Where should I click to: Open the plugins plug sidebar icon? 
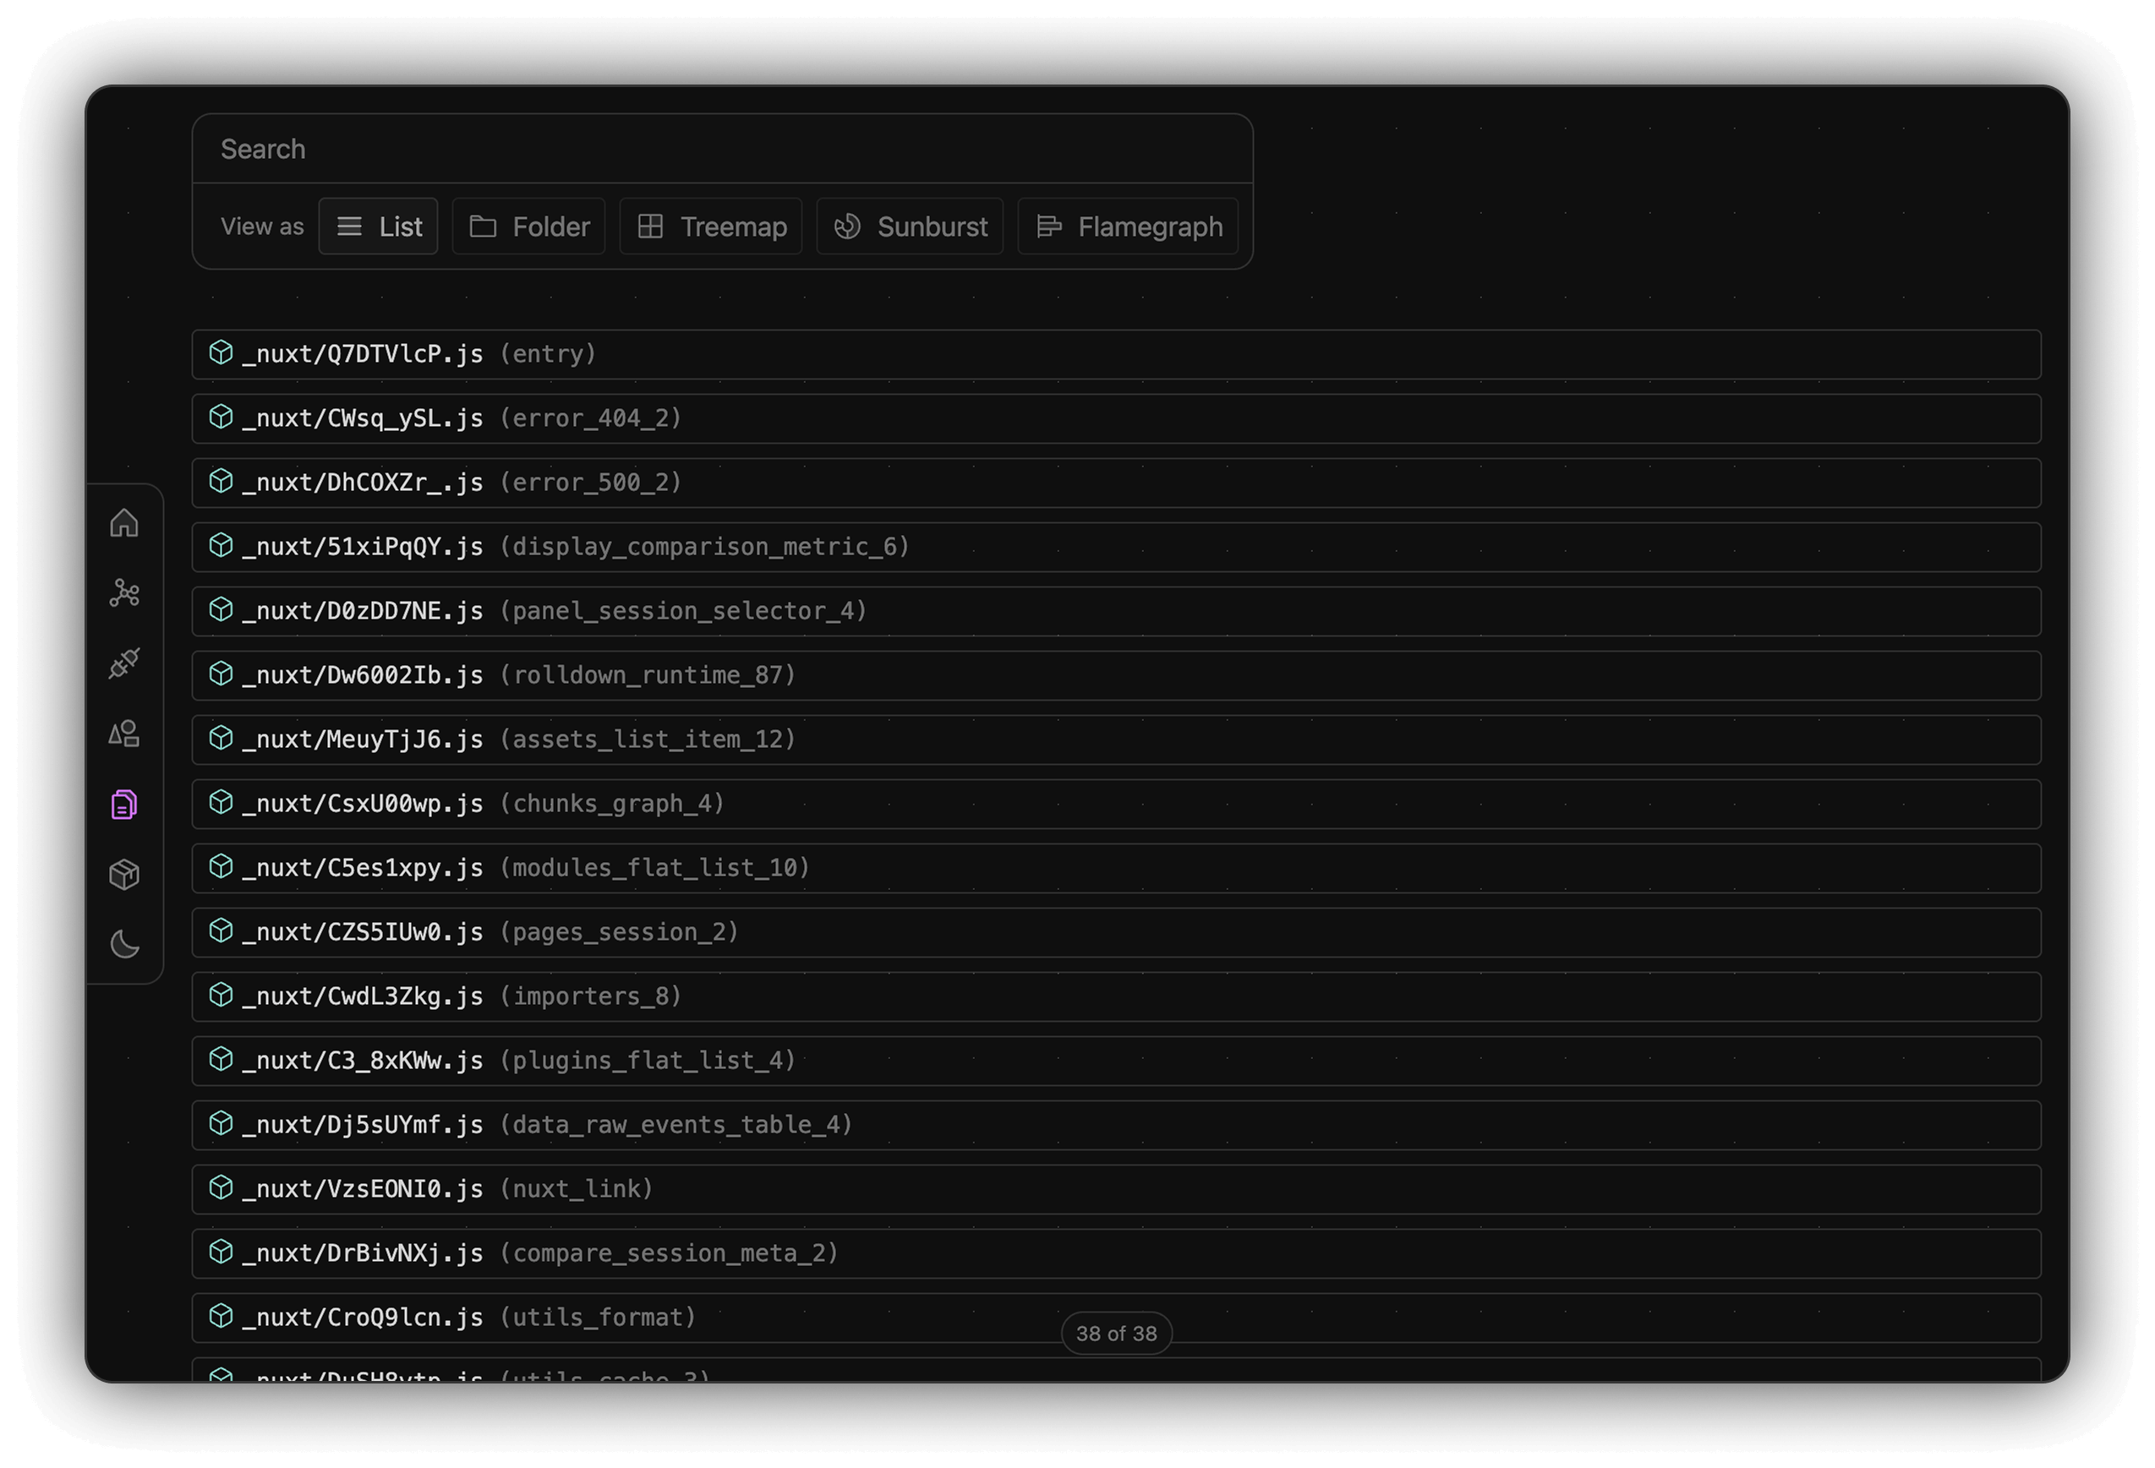click(124, 663)
